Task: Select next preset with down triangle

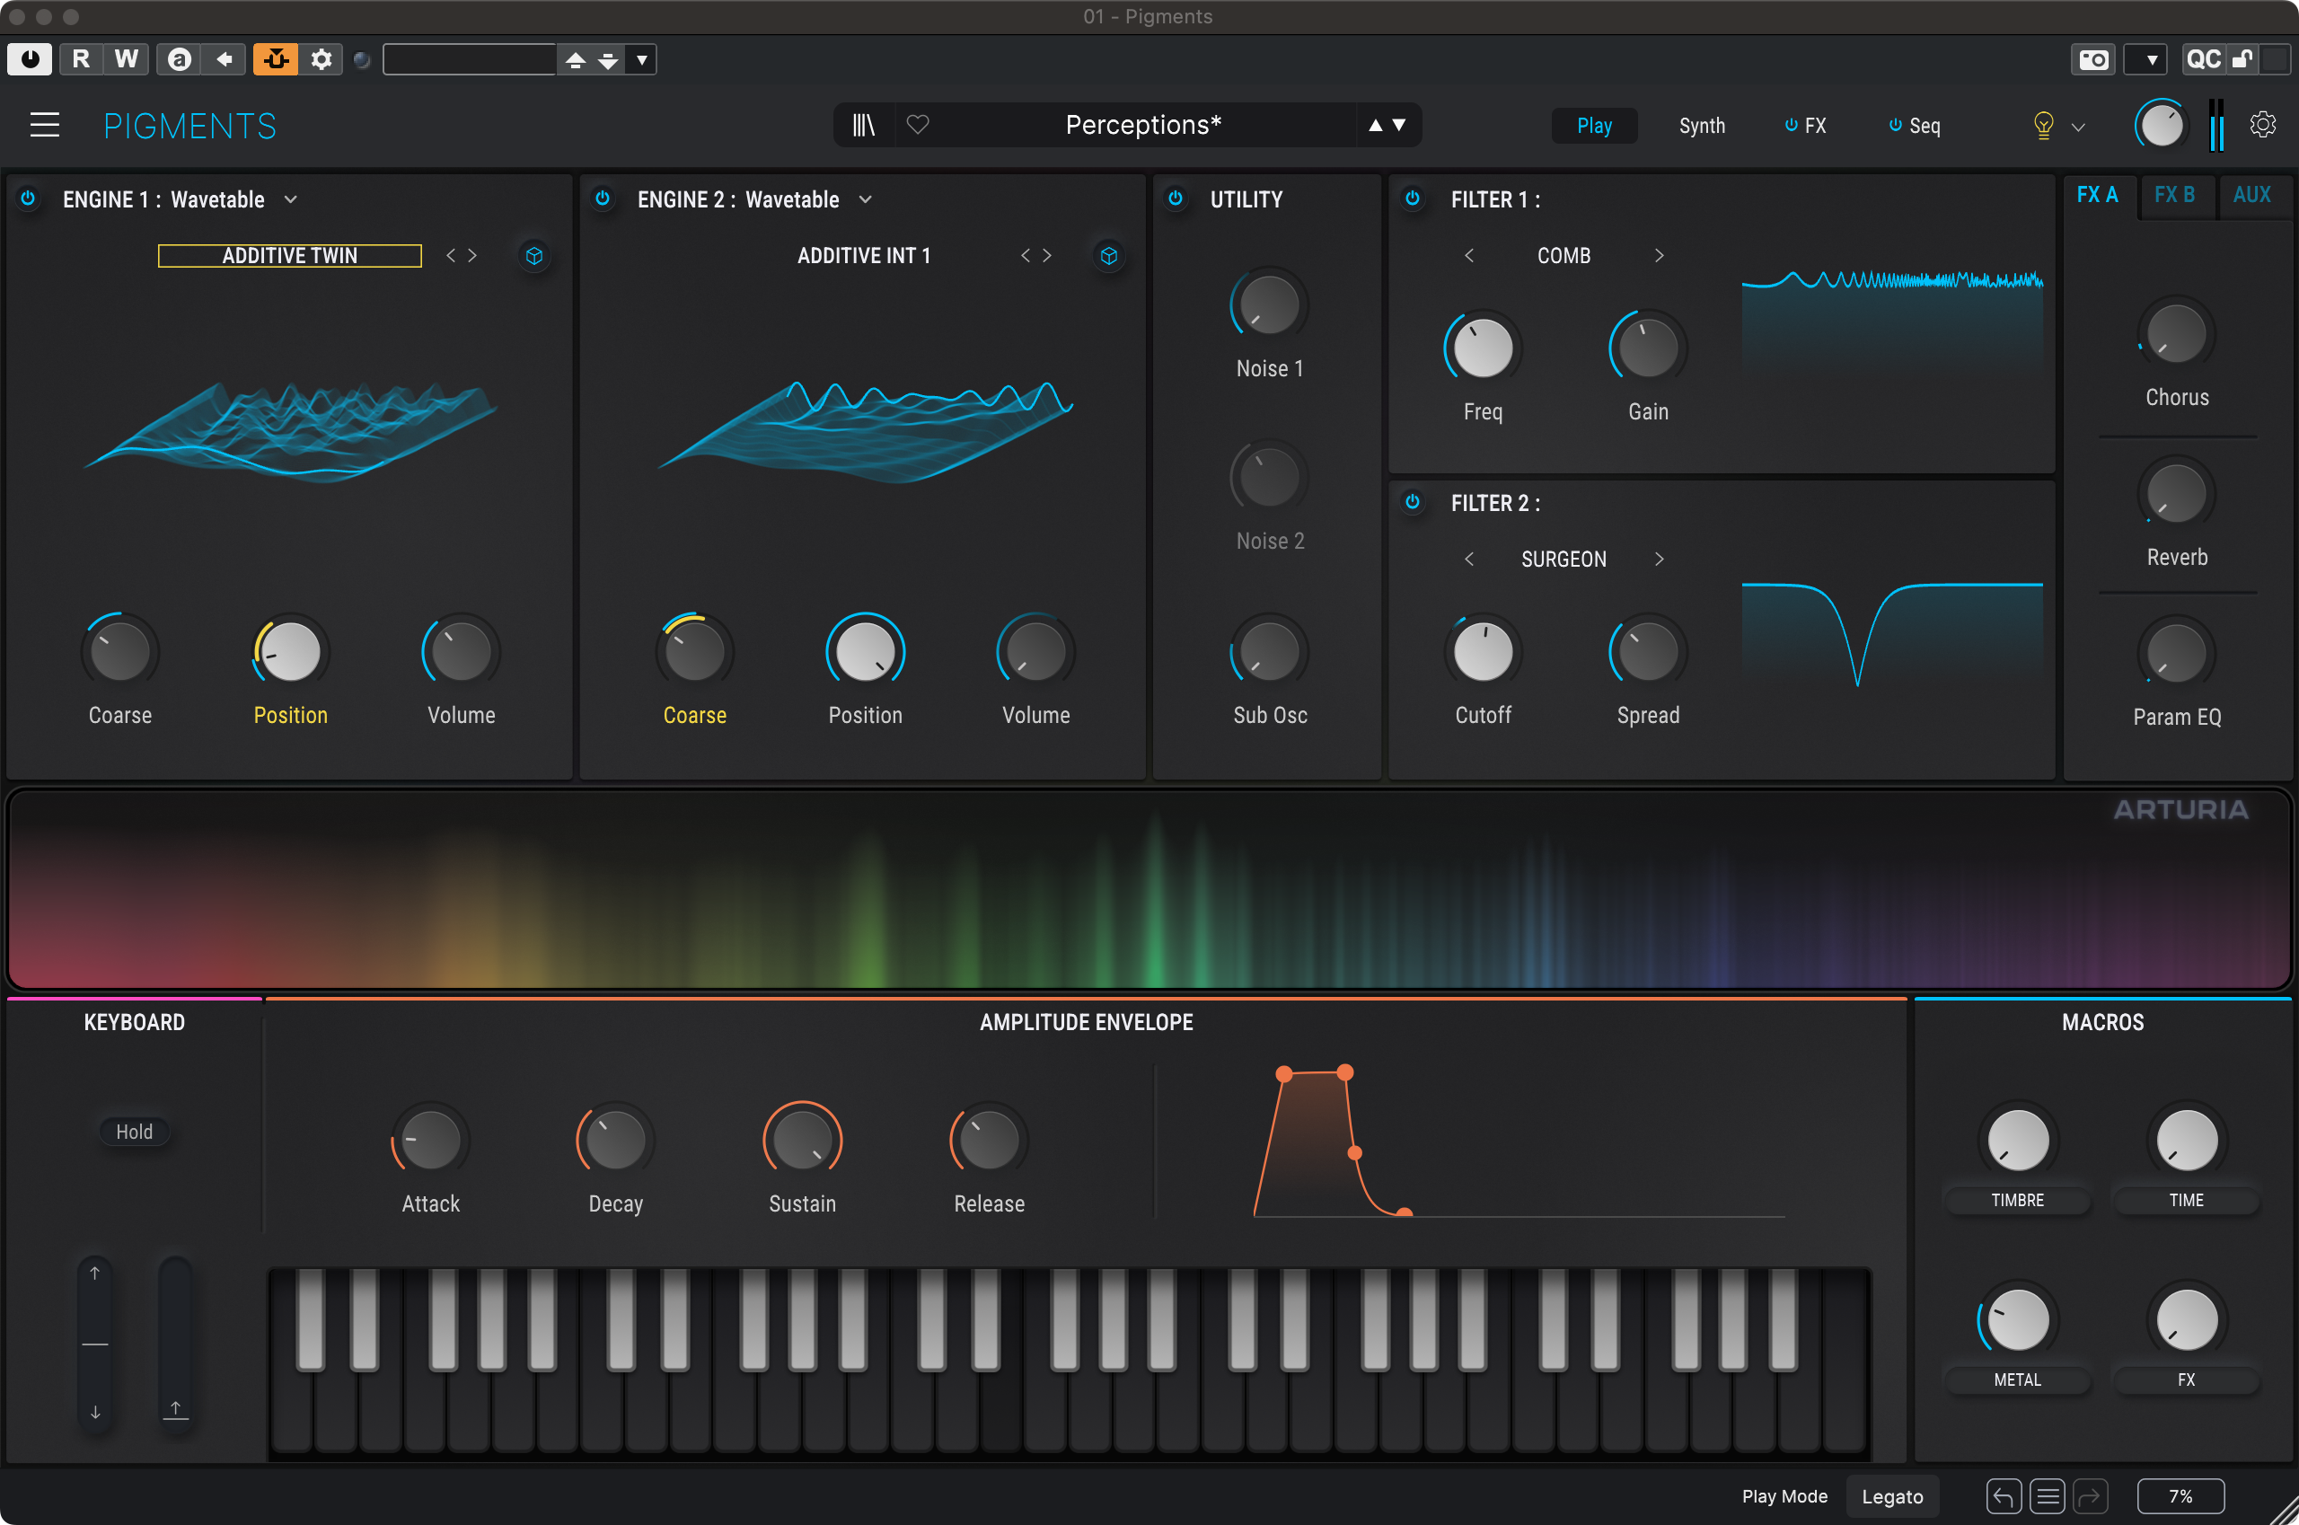Action: pos(1398,126)
